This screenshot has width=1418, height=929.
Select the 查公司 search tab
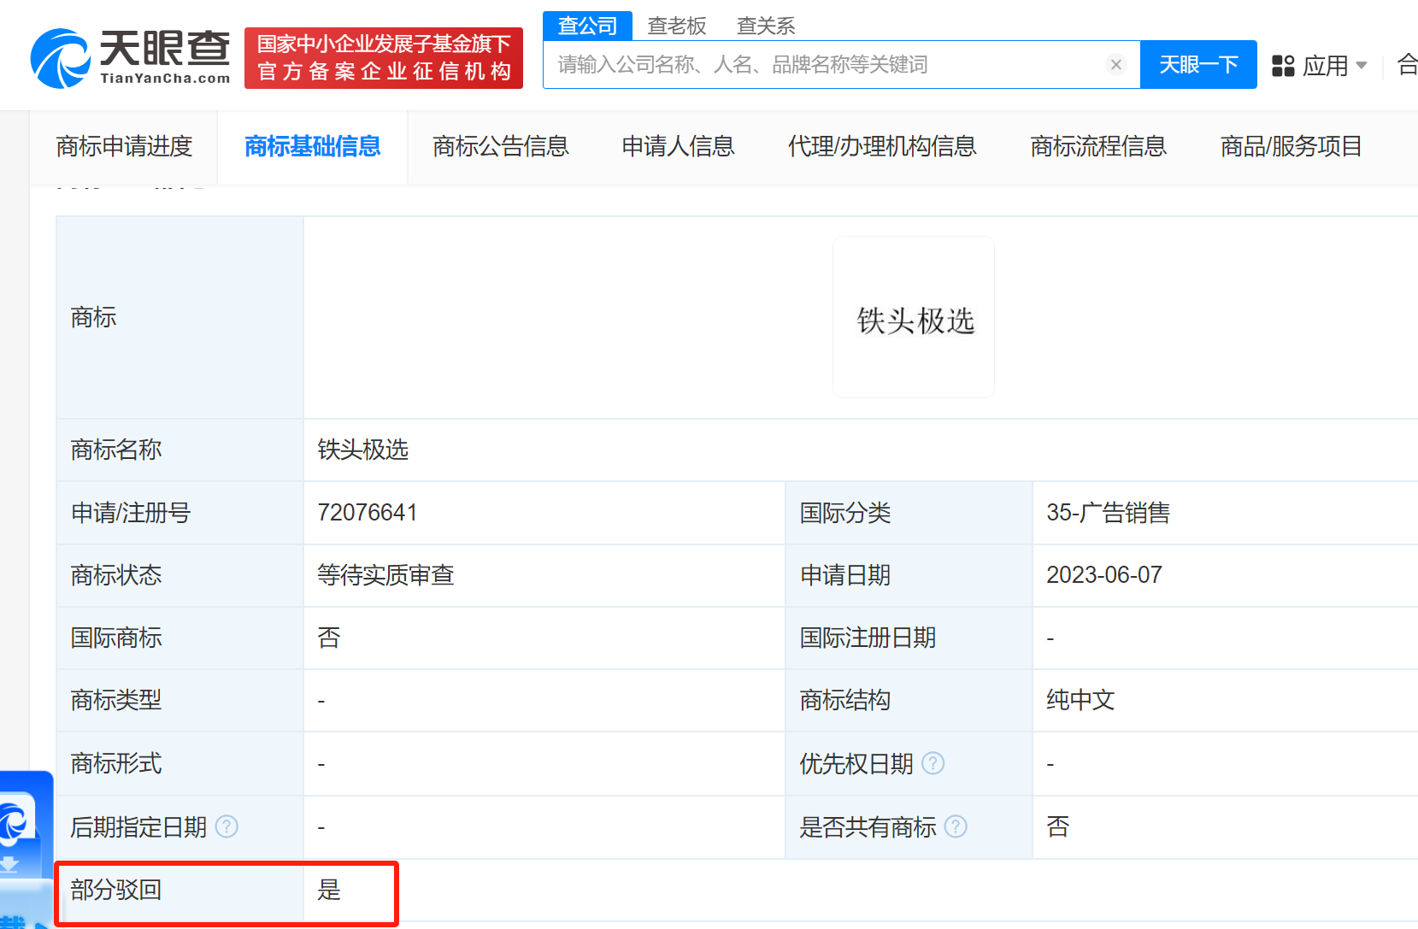pos(587,26)
